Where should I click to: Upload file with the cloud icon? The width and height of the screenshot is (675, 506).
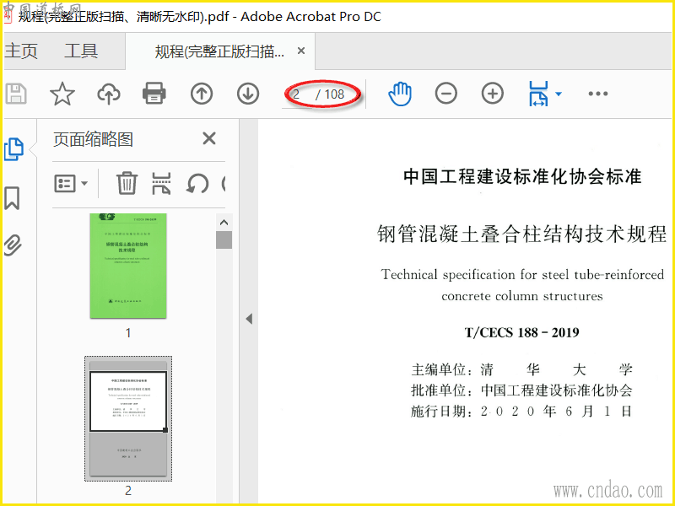point(109,94)
